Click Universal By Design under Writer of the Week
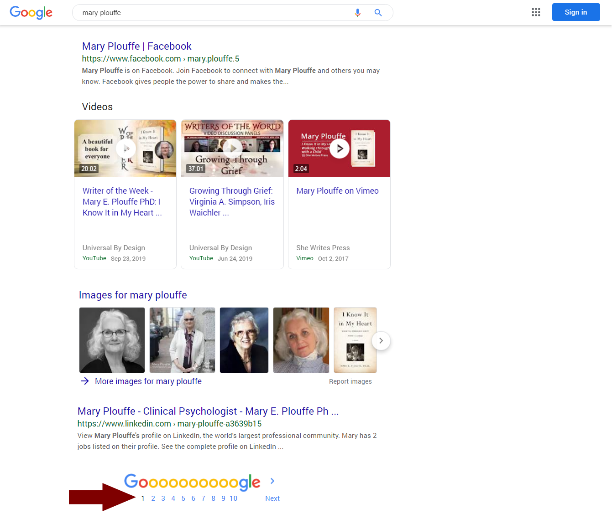This screenshot has height=519, width=612. tap(114, 248)
